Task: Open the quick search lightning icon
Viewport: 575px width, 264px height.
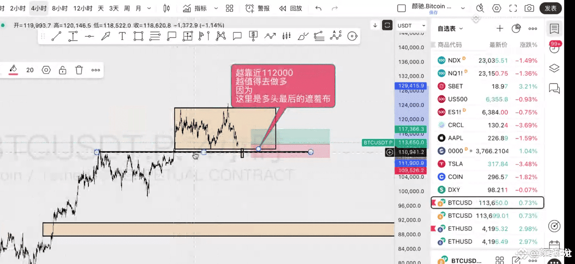Action: tap(480, 8)
